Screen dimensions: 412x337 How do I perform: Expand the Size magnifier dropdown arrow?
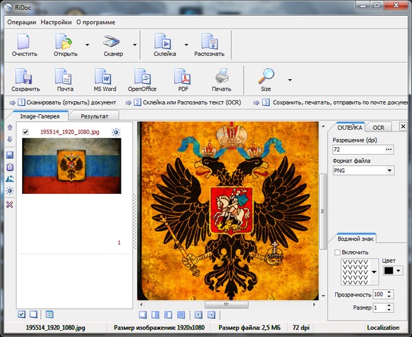[289, 78]
